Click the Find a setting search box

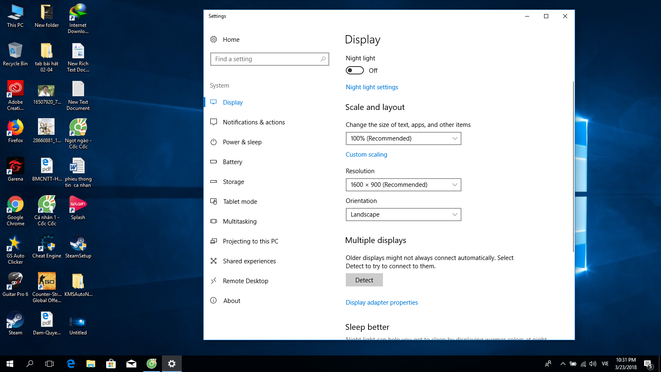(x=264, y=59)
